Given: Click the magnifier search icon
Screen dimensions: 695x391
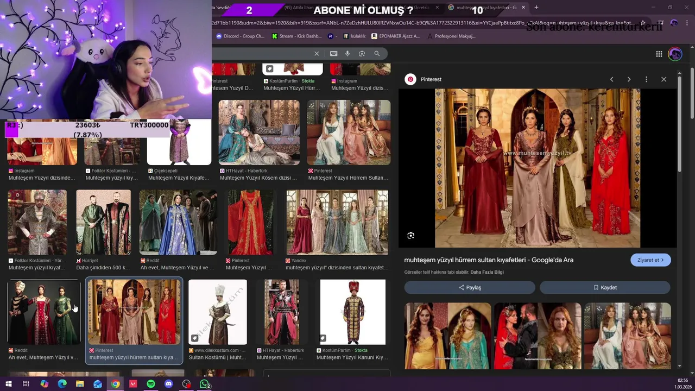Looking at the screenshot, I should click(377, 53).
